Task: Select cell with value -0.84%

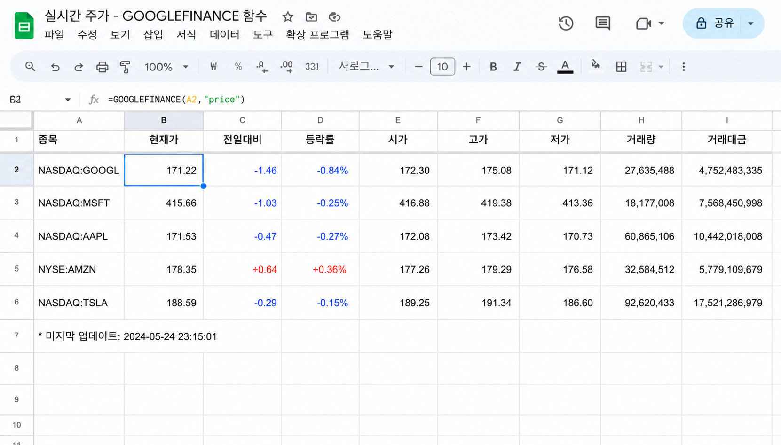Action: [320, 170]
